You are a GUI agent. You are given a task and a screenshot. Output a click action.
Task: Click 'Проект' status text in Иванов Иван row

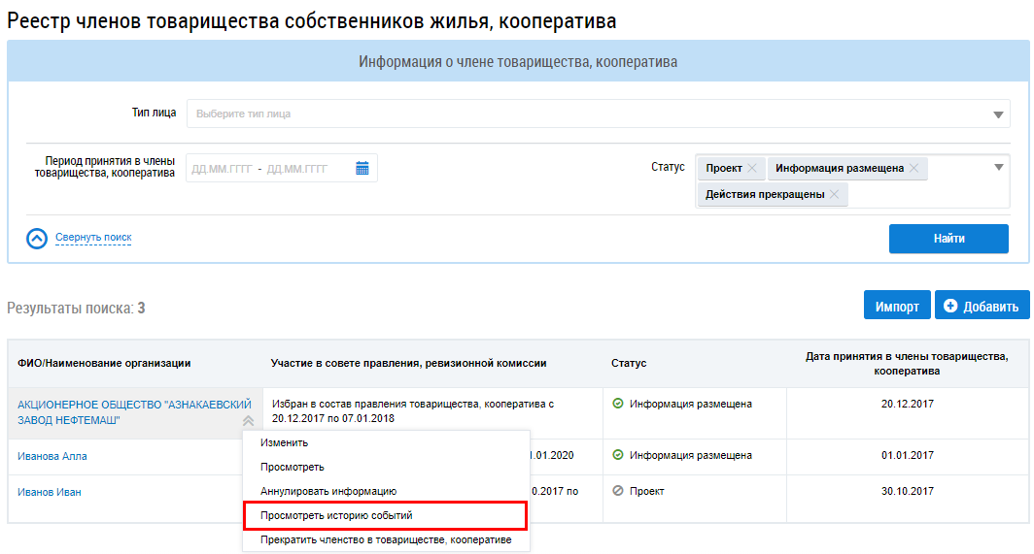pyautogui.click(x=646, y=491)
